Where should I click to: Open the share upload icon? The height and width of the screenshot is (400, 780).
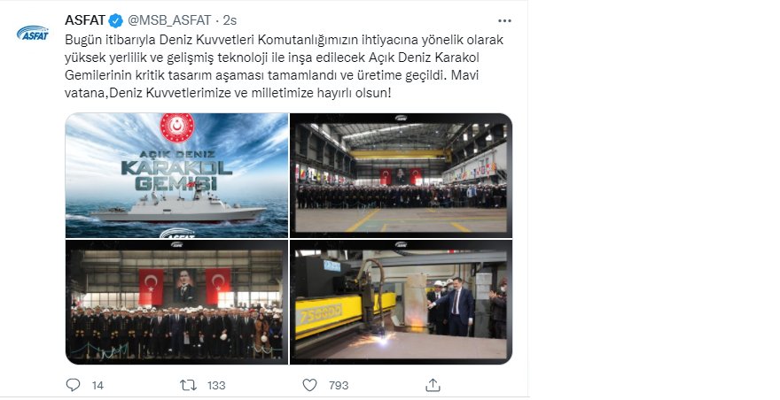point(433,385)
